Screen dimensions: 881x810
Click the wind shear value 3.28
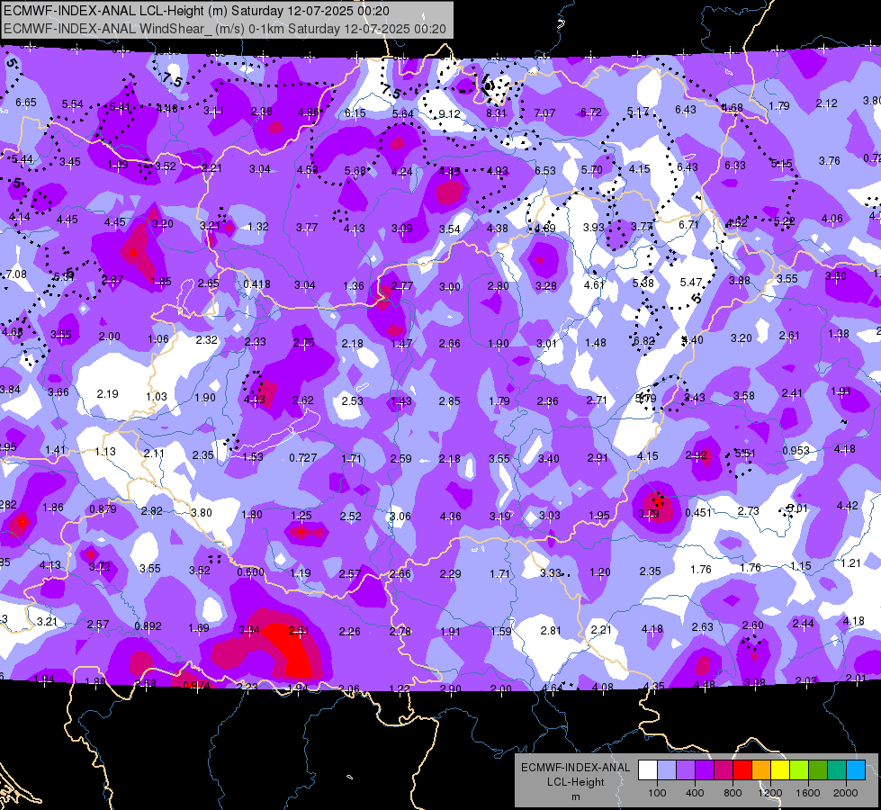tap(546, 286)
